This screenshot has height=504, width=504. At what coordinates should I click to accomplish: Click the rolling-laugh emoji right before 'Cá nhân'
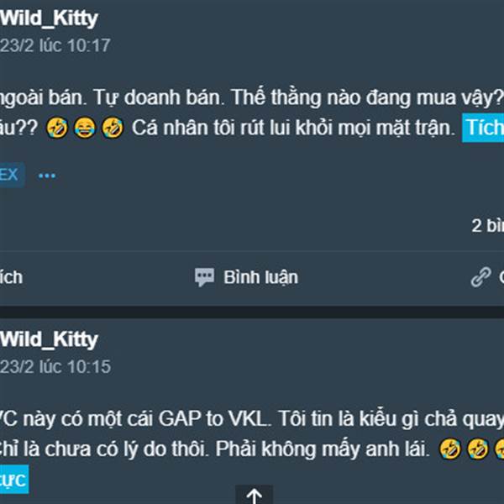(x=113, y=128)
